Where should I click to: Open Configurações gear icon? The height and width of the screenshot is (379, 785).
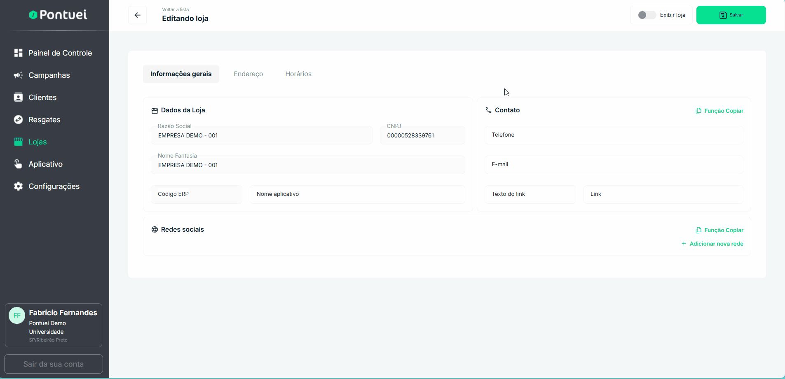point(18,186)
